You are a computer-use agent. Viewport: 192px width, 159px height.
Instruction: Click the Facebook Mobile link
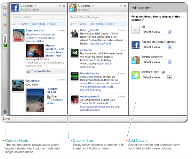click(x=55, y=102)
